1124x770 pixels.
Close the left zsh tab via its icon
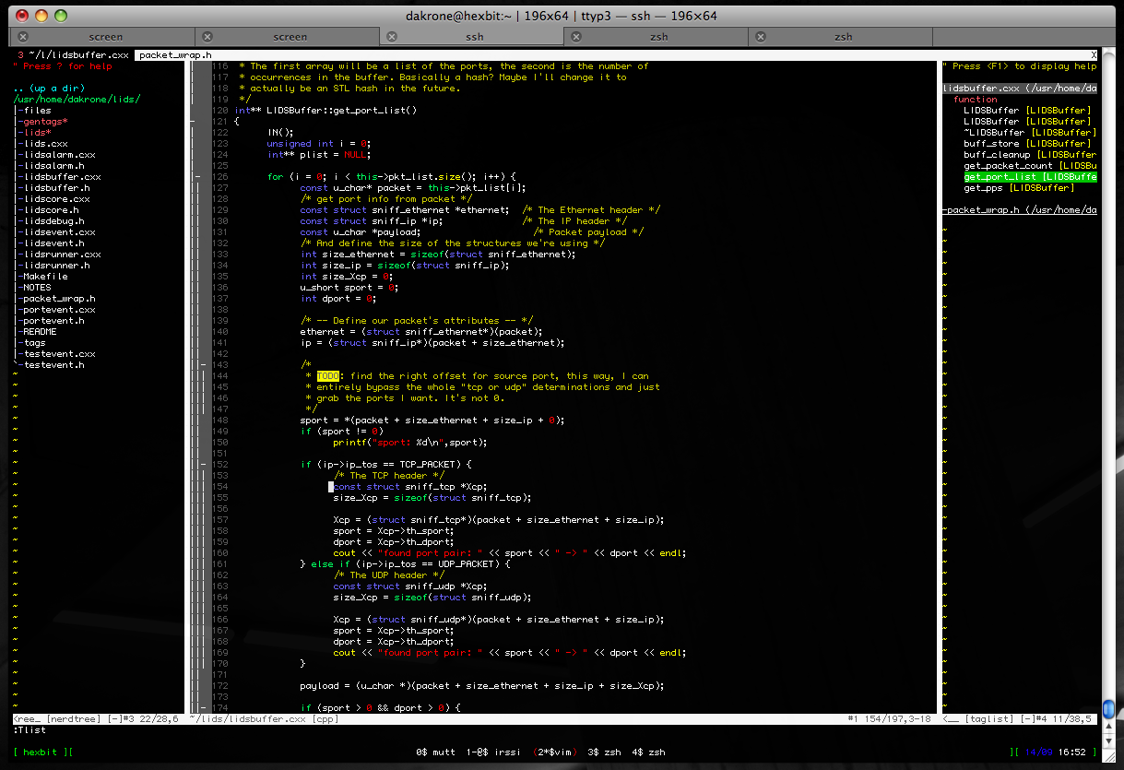(576, 37)
